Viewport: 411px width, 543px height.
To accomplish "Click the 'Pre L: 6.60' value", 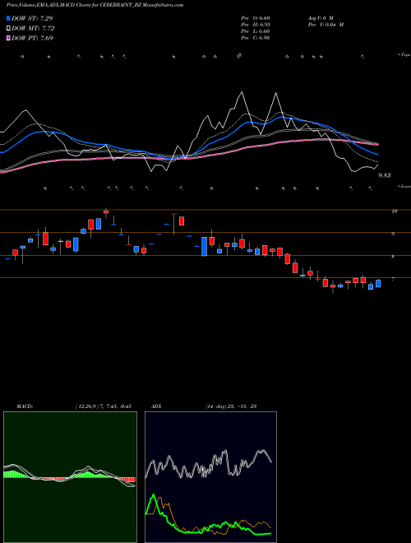I will pos(256,31).
